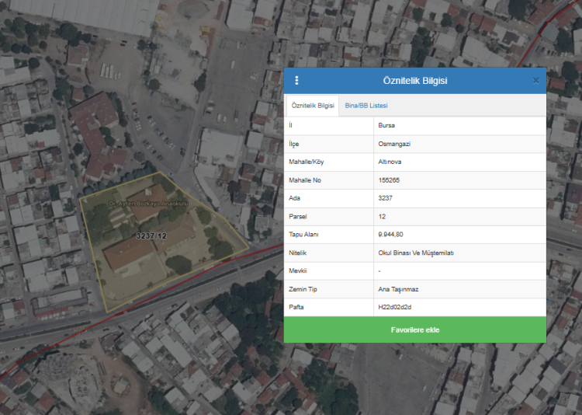The width and height of the screenshot is (582, 415).
Task: Open the three-dot options menu
Action: click(296, 81)
